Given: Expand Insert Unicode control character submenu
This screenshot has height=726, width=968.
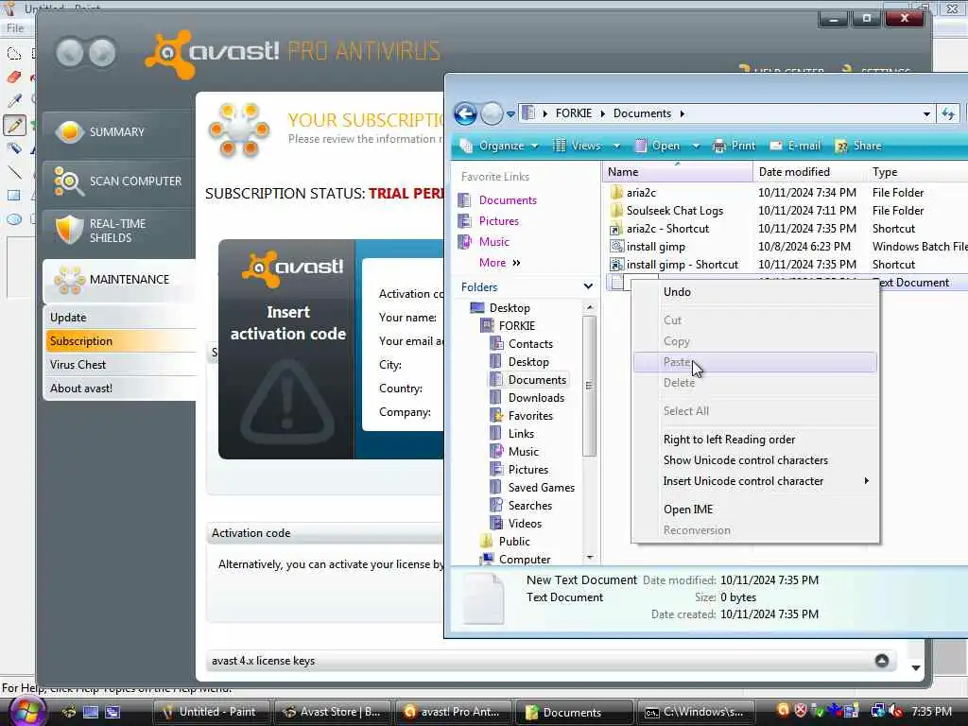Looking at the screenshot, I should 755,481.
